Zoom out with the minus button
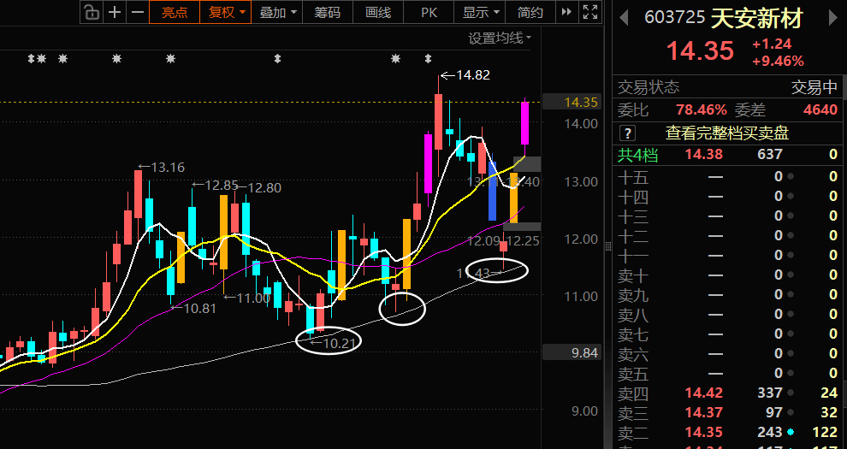The width and height of the screenshot is (847, 449). pos(138,12)
